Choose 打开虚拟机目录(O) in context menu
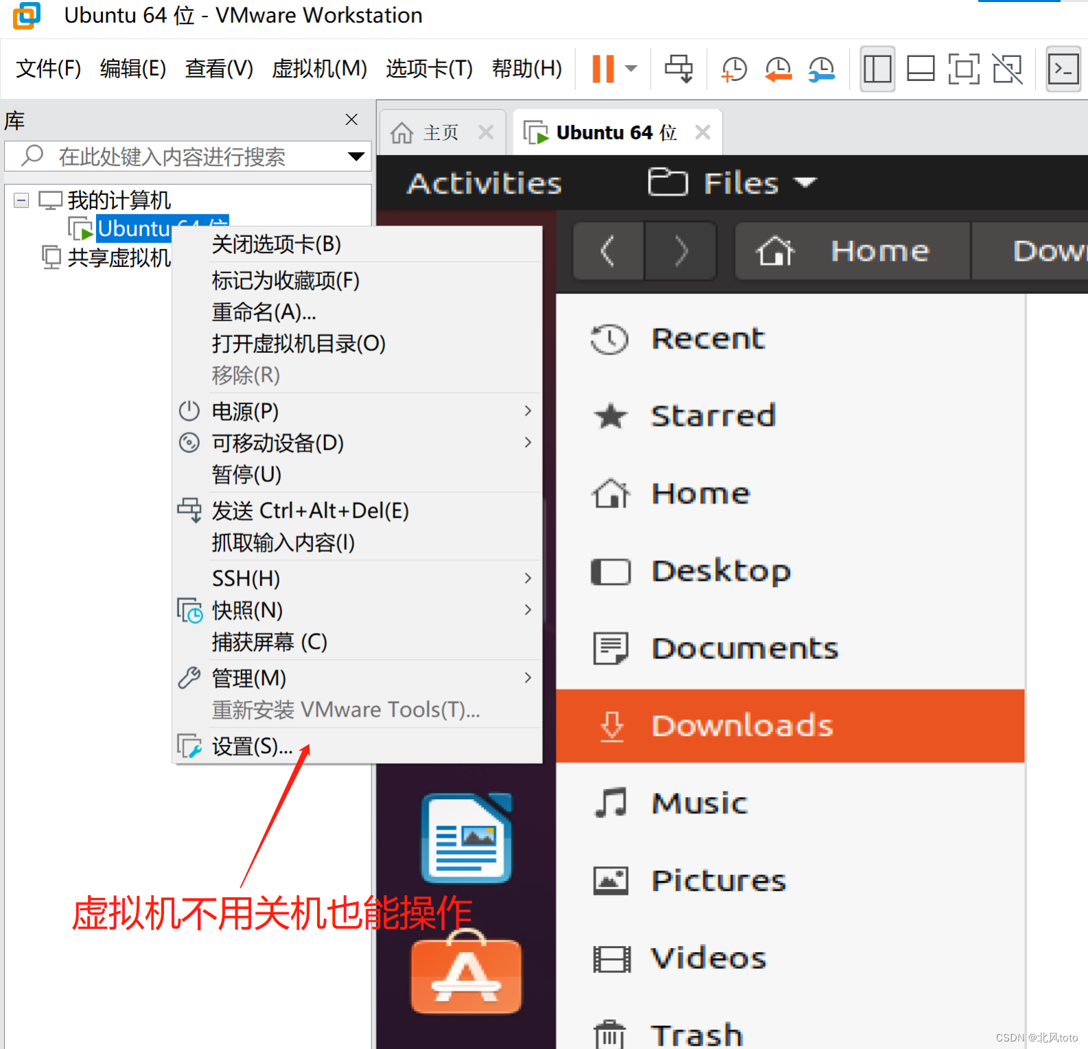This screenshot has height=1049, width=1088. coord(357,343)
